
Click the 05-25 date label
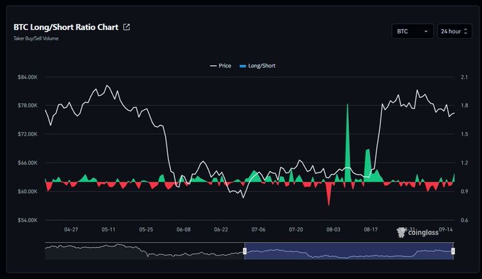(146, 229)
